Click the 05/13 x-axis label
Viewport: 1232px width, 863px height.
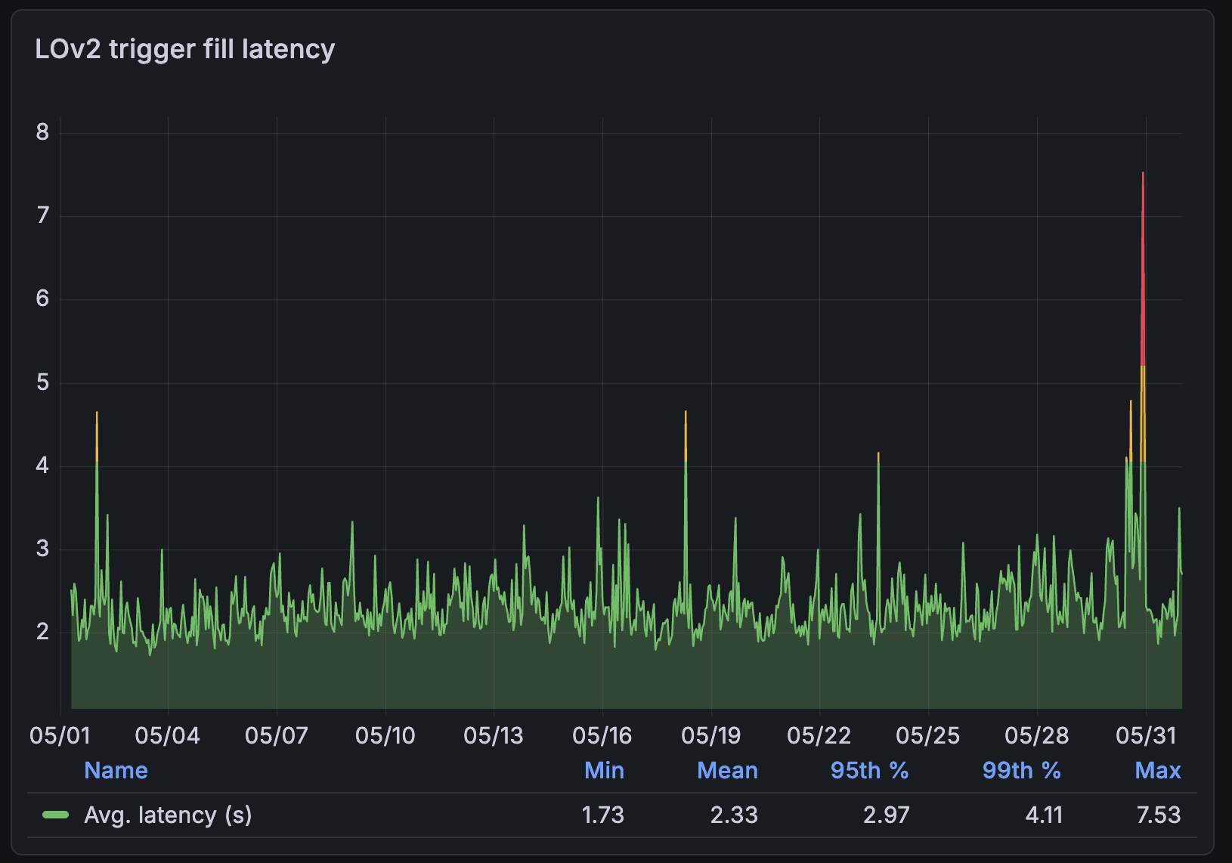pyautogui.click(x=494, y=735)
